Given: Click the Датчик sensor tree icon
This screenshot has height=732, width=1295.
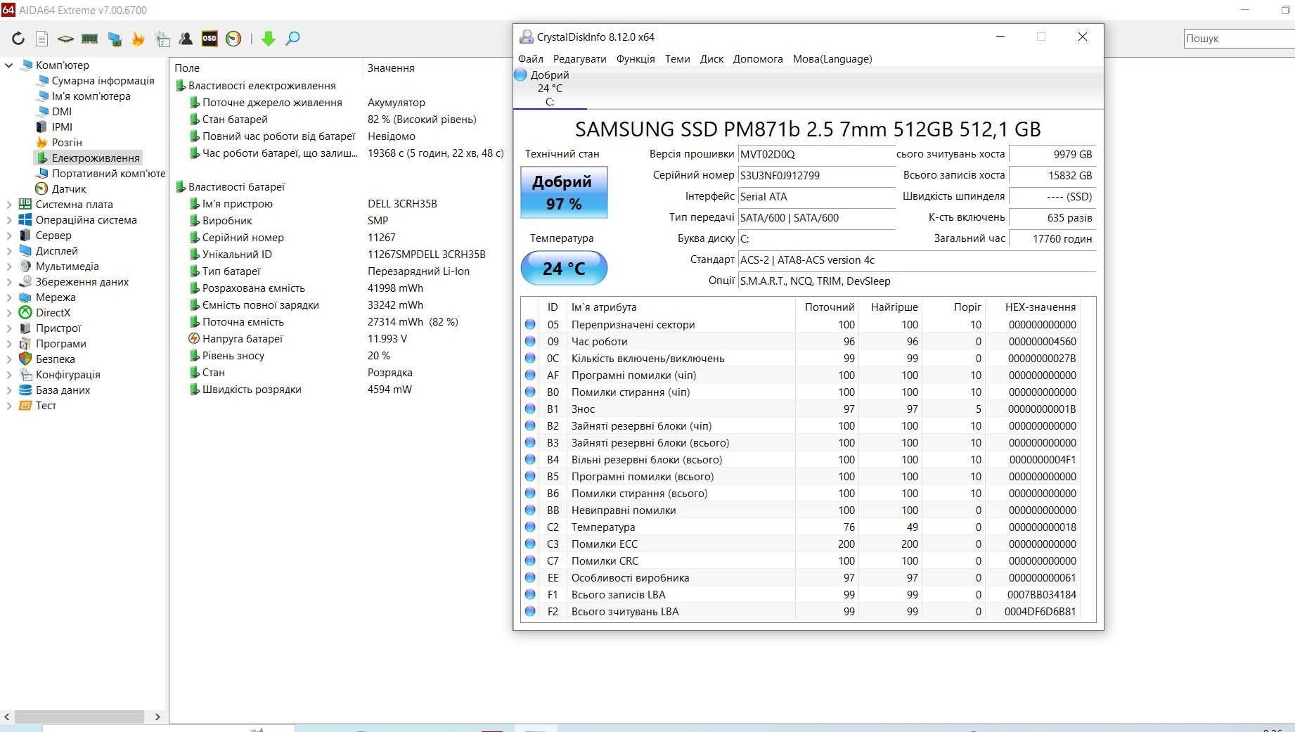Looking at the screenshot, I should click(x=41, y=188).
